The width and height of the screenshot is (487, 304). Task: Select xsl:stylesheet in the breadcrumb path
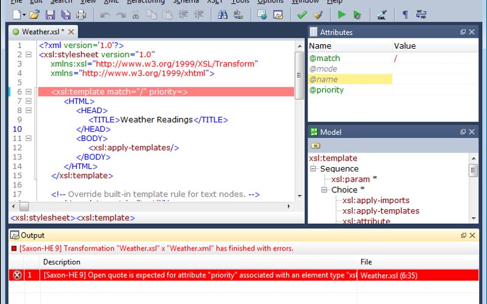[x=43, y=218]
